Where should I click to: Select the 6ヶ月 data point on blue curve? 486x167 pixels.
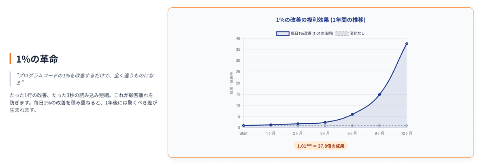[352, 114]
